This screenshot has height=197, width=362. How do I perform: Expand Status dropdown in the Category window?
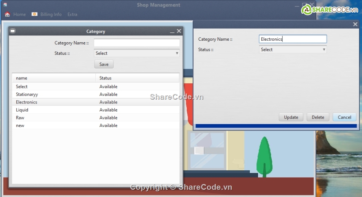[137, 53]
